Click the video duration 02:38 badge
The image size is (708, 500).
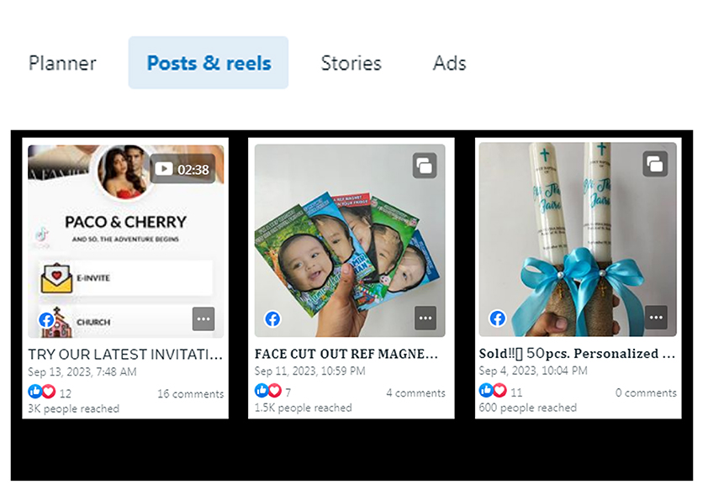pyautogui.click(x=182, y=169)
